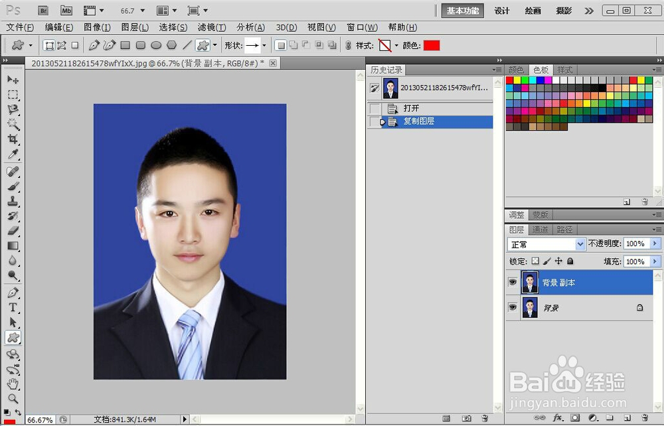
Task: Toggle visibility of the 背景 layer
Action: coord(513,307)
